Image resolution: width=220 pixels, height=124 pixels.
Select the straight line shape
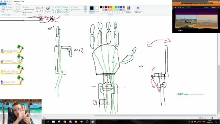[53, 7]
